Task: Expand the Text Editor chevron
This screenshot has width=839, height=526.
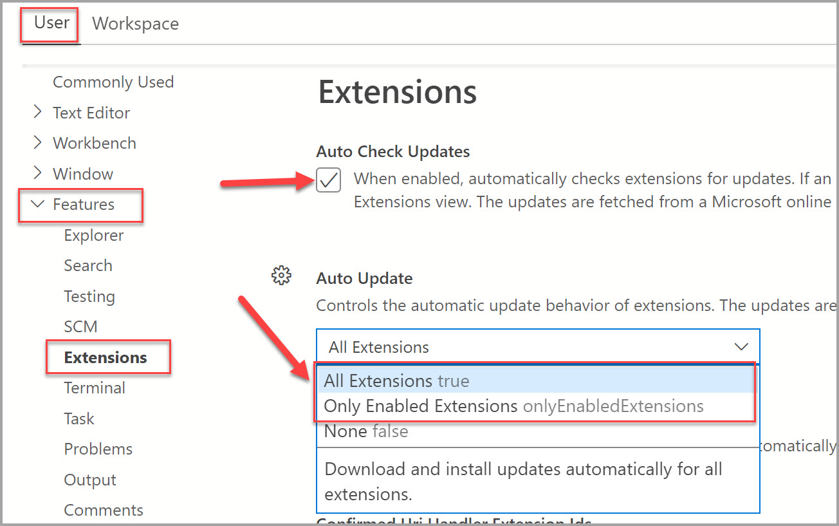Action: (38, 112)
